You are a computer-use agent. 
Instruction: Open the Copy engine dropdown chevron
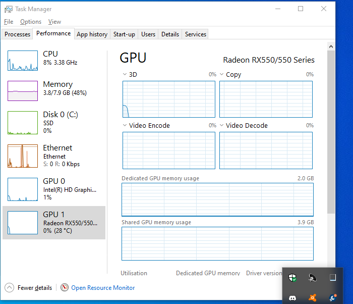click(x=222, y=74)
